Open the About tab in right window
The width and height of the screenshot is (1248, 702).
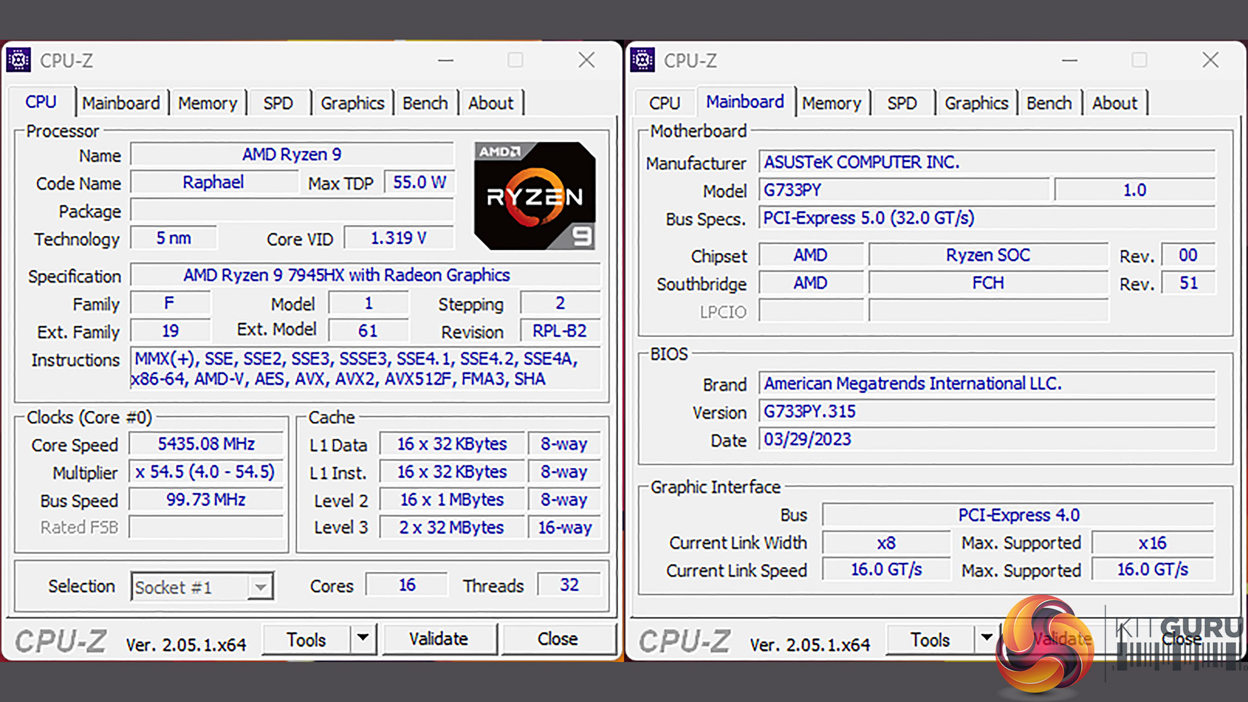(1114, 103)
